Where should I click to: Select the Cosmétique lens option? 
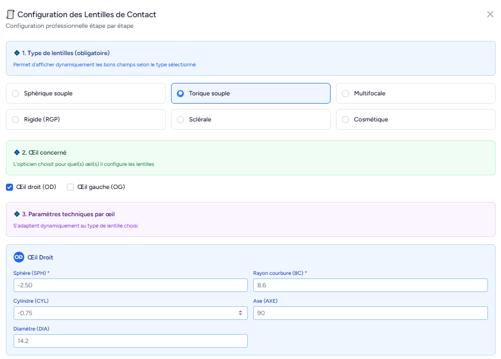click(x=345, y=120)
